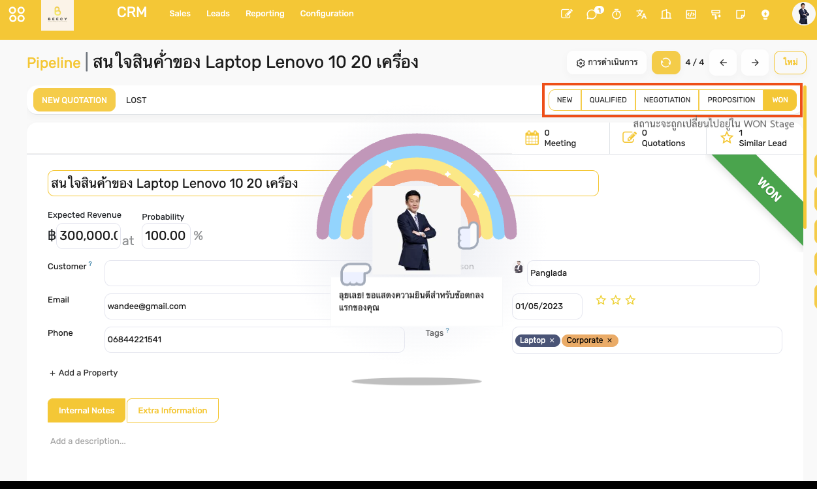Screen dimensions: 817x489
Task: Switch to Extra Information tab
Action: click(x=172, y=411)
